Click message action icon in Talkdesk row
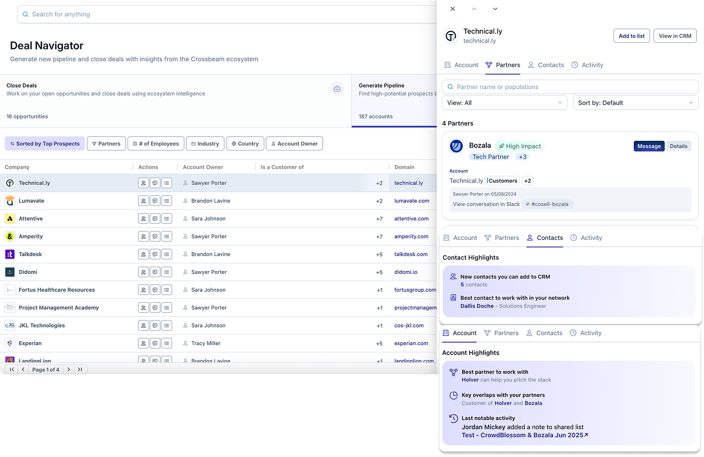The height and width of the screenshot is (457, 704). (x=155, y=254)
